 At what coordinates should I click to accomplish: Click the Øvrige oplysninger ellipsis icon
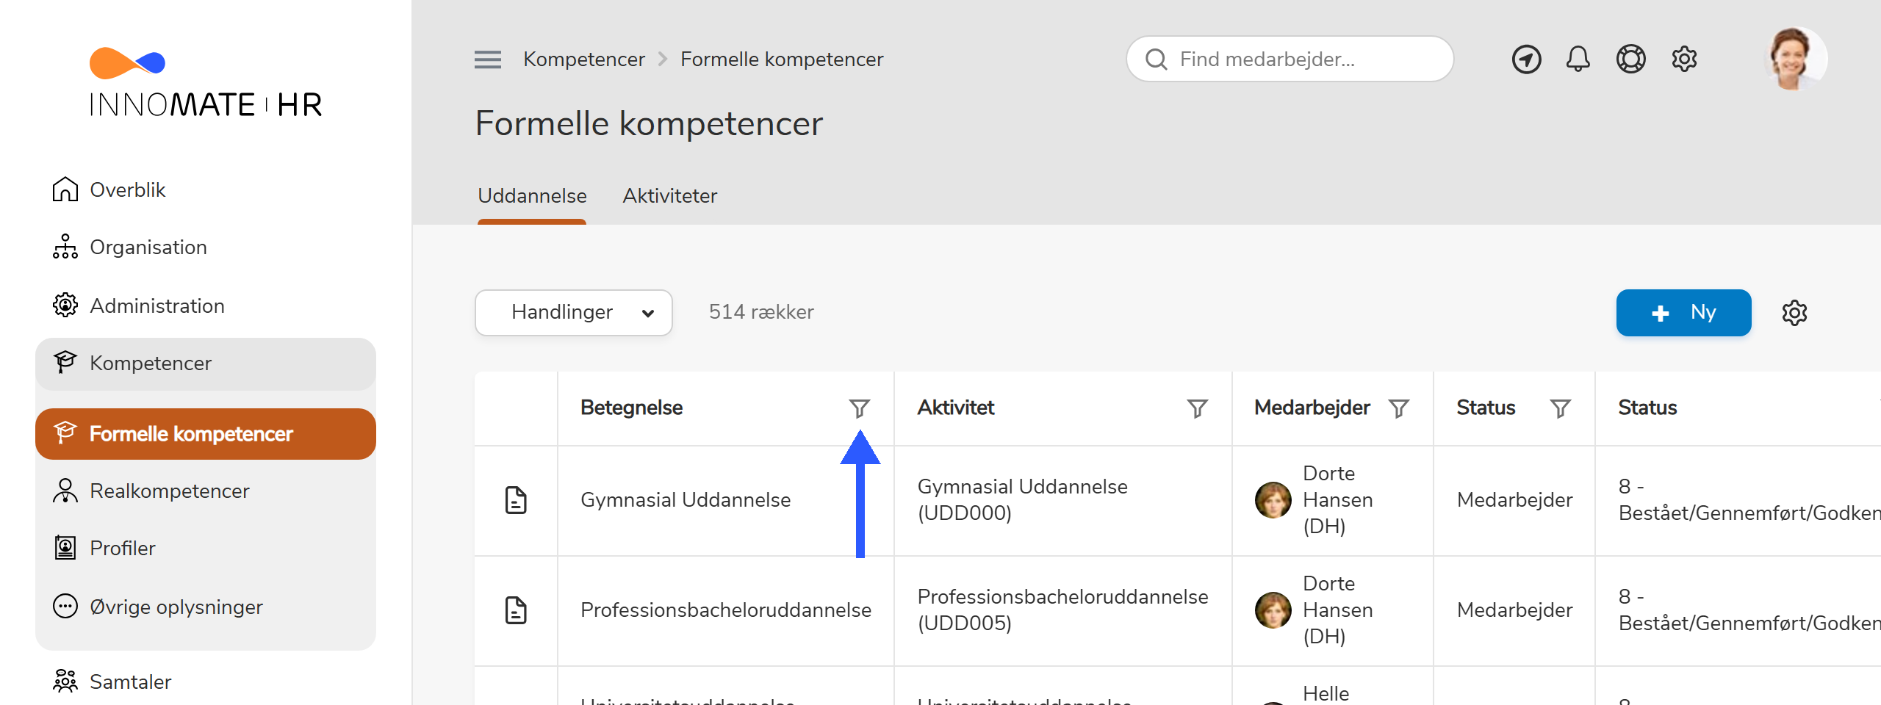pos(65,607)
